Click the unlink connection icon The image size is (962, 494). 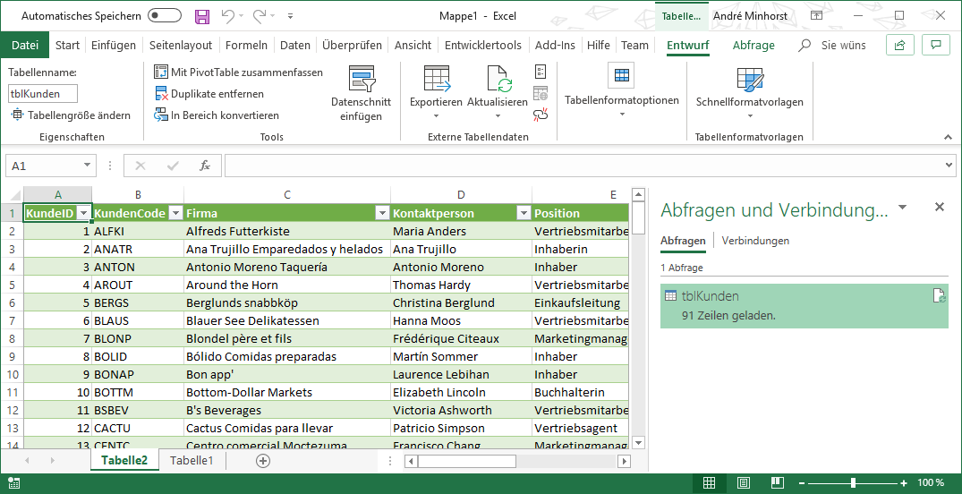coord(541,115)
